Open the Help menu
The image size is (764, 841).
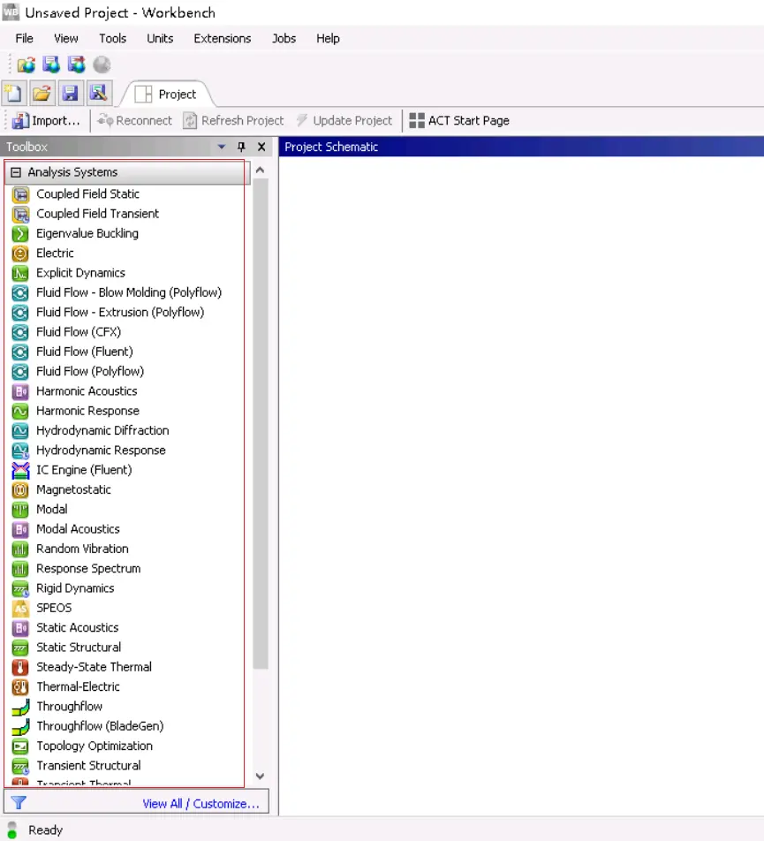328,39
